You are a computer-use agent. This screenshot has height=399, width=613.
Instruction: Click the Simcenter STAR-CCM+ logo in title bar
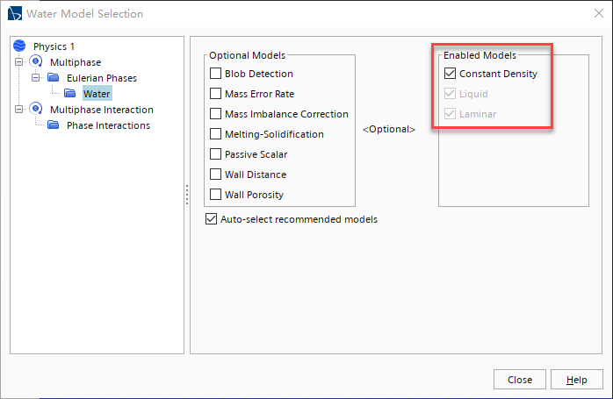[x=14, y=13]
